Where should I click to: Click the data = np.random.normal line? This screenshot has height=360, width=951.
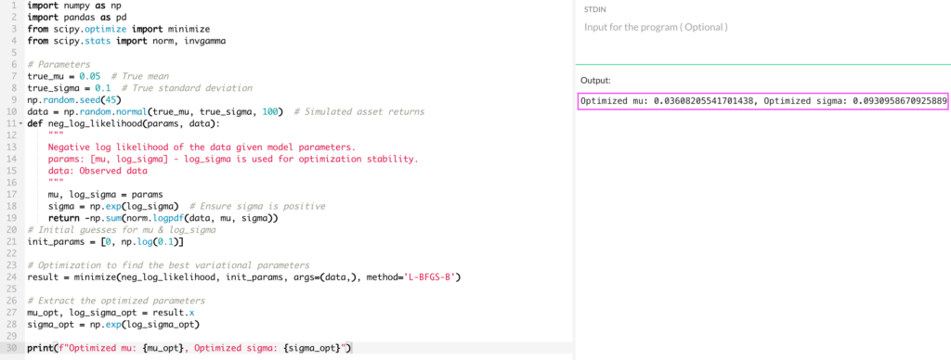[x=226, y=111]
